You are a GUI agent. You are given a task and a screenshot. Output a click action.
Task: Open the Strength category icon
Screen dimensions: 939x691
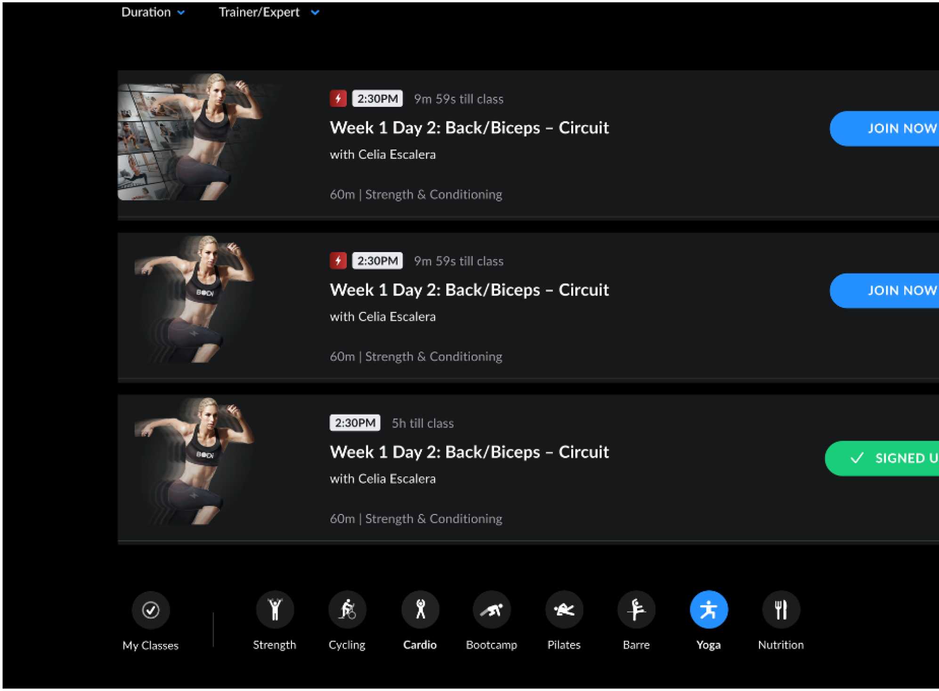point(275,610)
